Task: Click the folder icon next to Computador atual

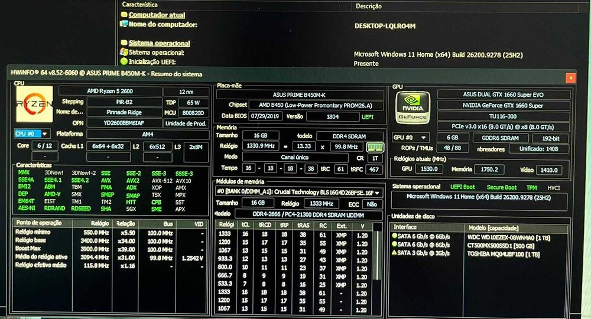Action: point(124,15)
